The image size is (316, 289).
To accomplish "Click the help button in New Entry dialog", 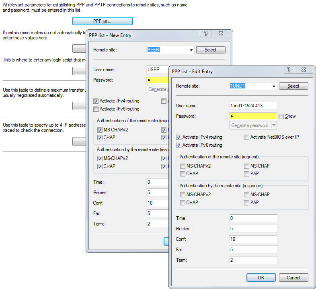I will 205,34.
